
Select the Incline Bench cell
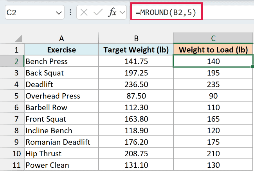[61, 130]
